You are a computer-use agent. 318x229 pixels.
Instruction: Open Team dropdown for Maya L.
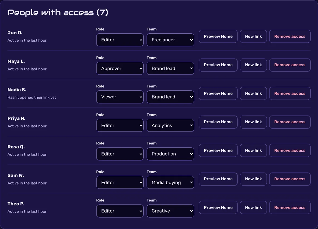point(170,68)
